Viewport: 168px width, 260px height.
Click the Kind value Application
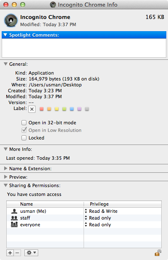click(41, 73)
